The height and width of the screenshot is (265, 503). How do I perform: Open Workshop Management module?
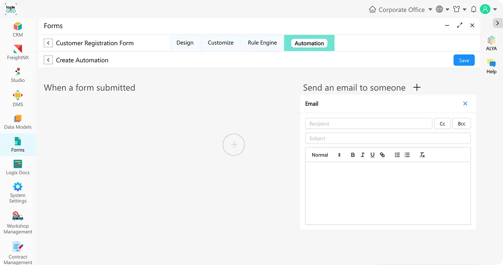point(18,223)
